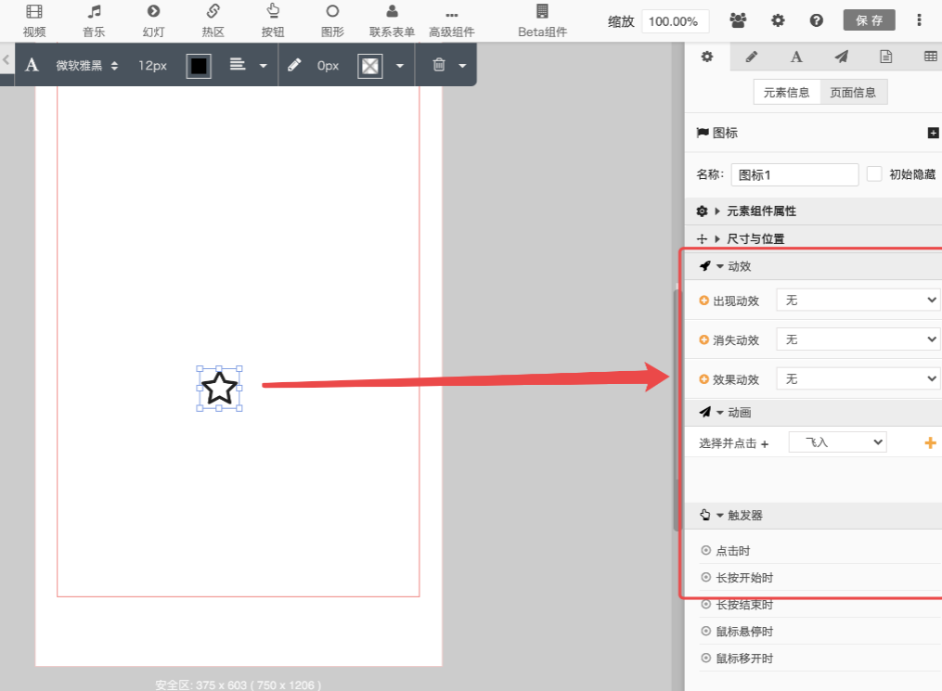
Task: Click the black text color swatch
Action: coord(199,66)
